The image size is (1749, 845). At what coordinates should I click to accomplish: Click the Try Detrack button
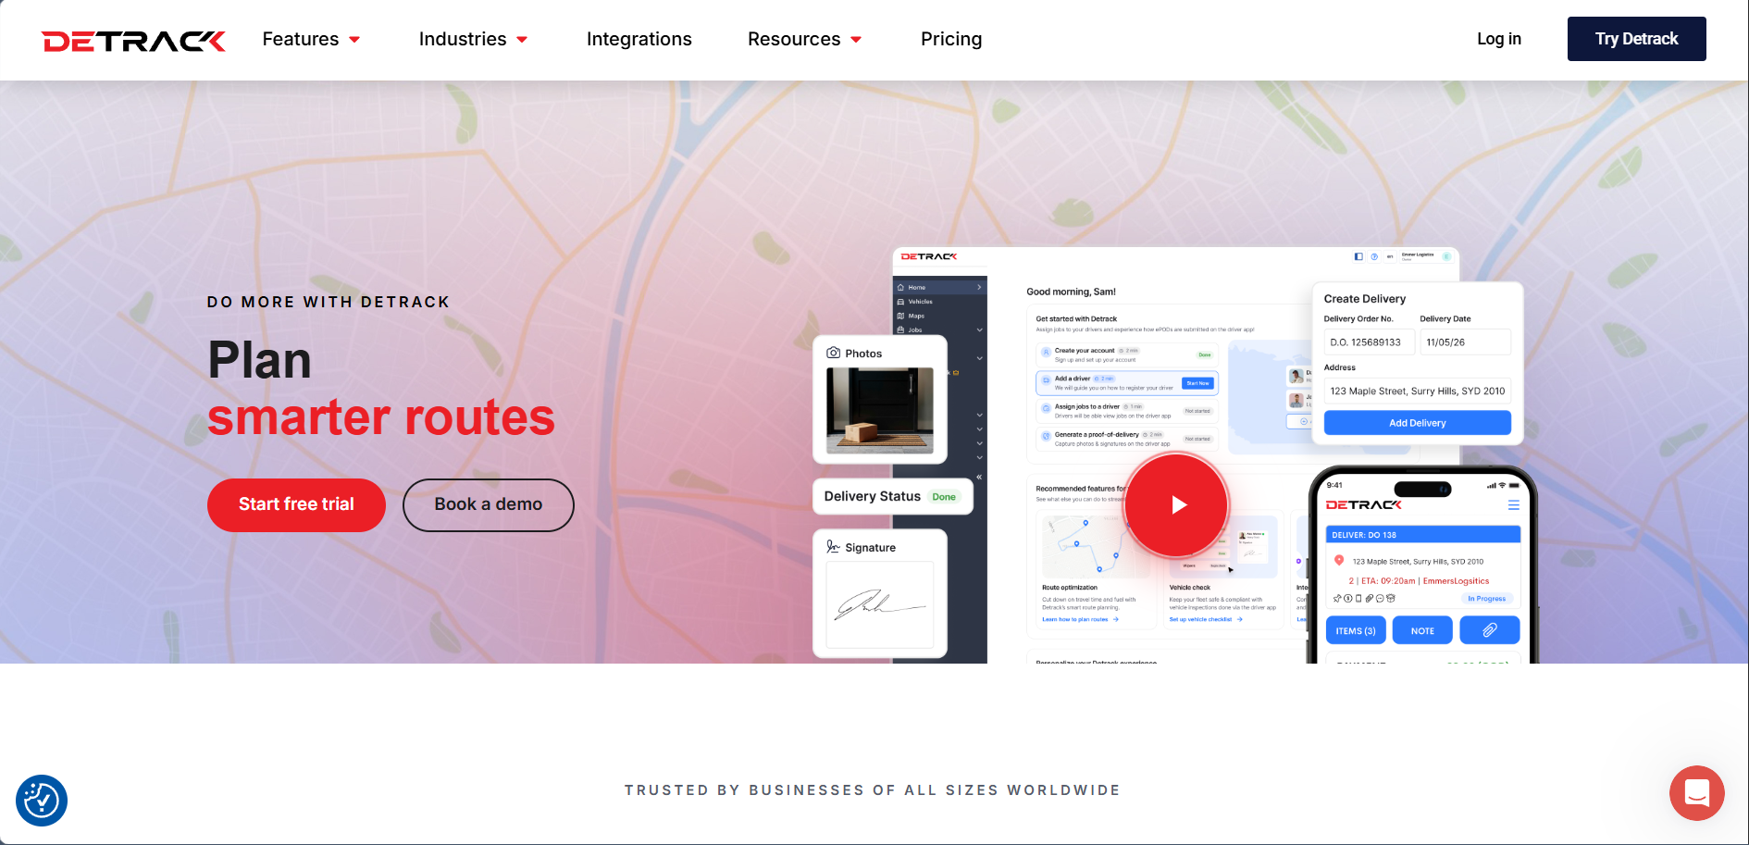1636,39
